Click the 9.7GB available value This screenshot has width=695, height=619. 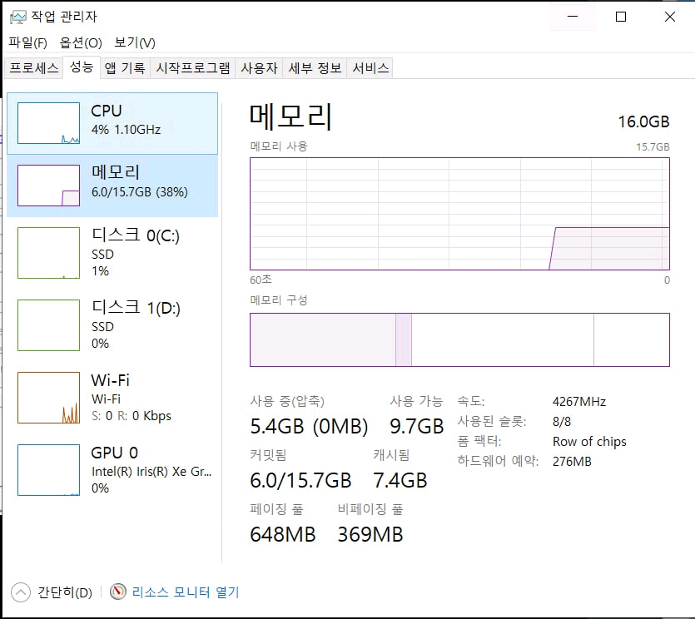[417, 426]
